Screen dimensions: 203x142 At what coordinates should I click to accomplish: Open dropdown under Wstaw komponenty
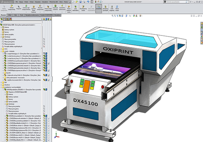click(12, 12)
